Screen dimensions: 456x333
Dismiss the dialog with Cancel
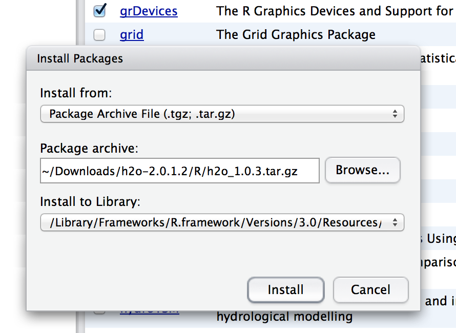pos(370,290)
